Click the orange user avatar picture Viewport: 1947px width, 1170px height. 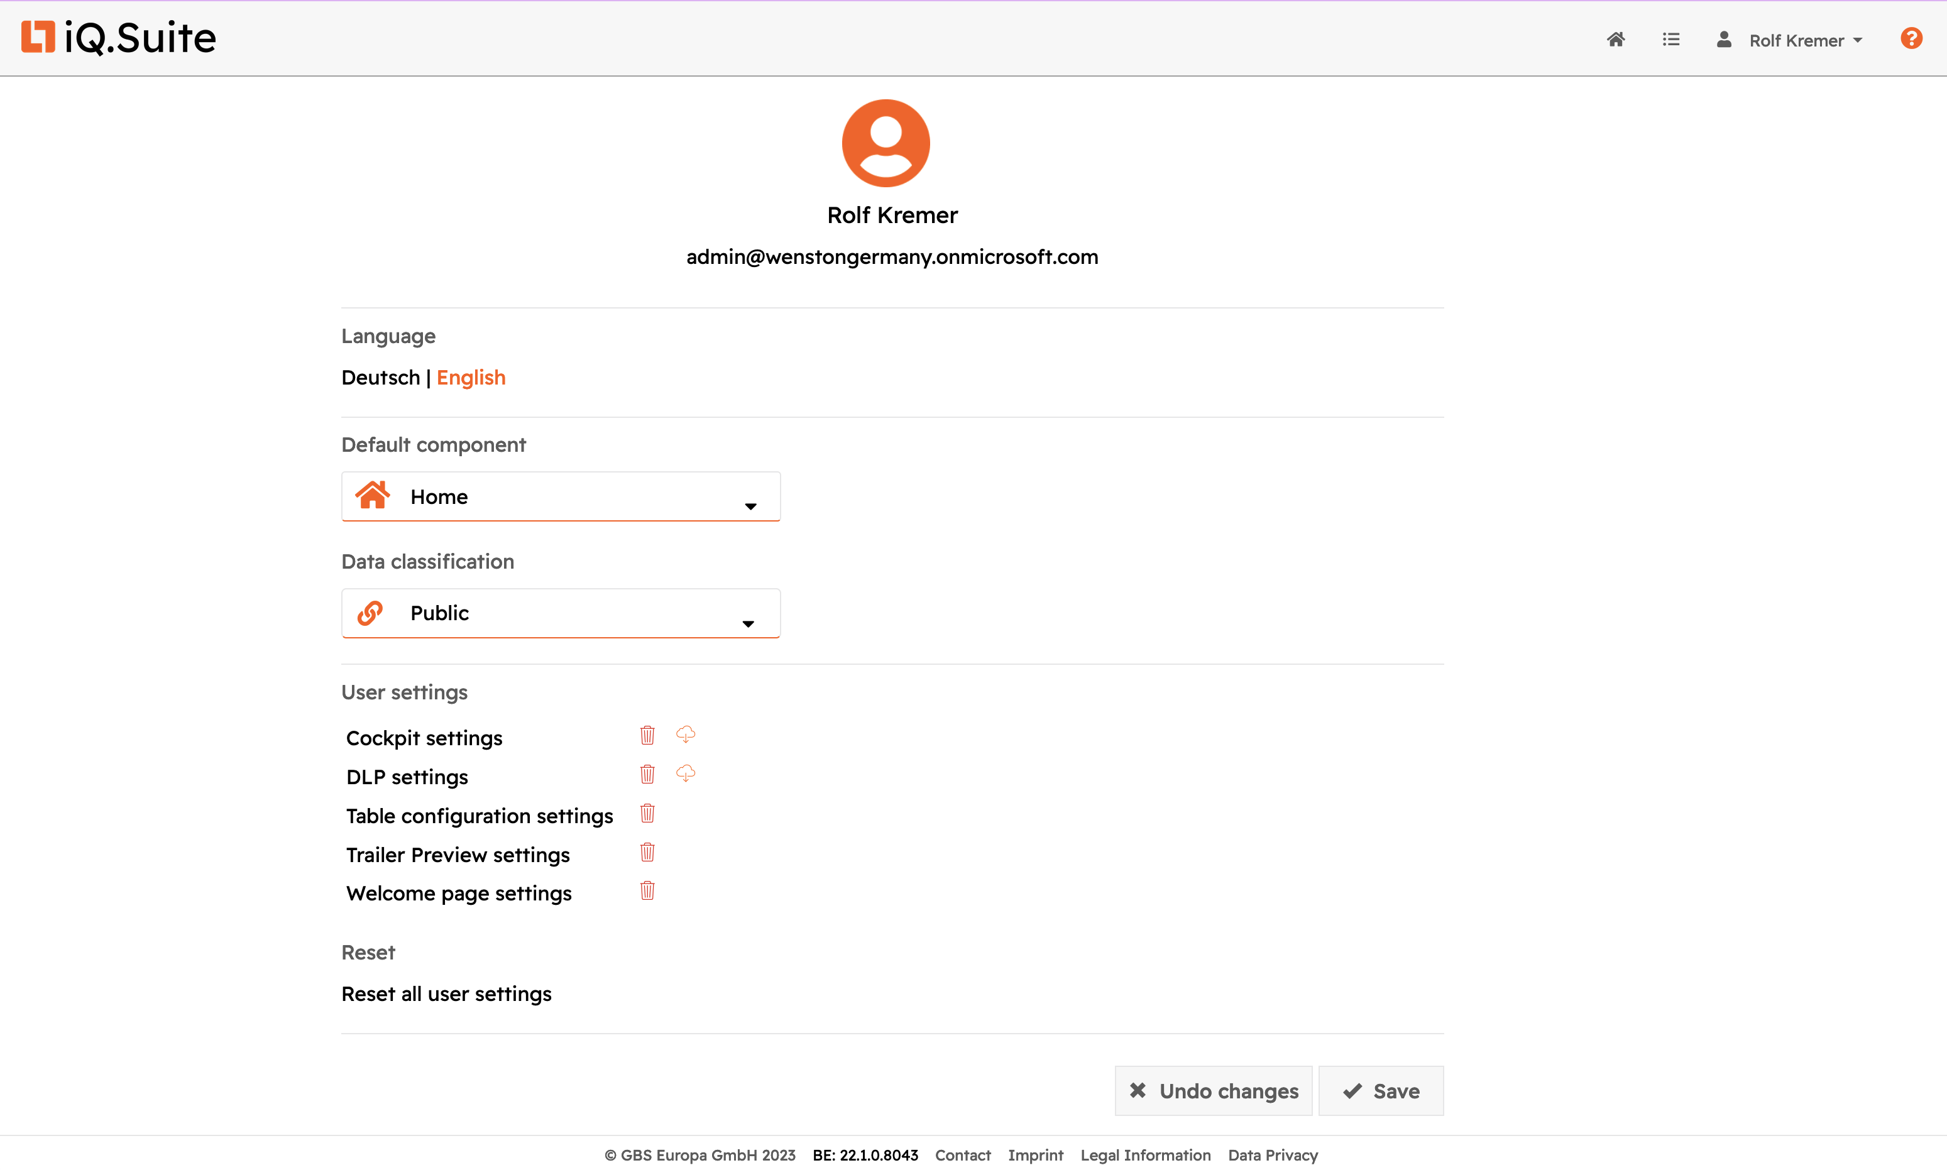pos(886,143)
